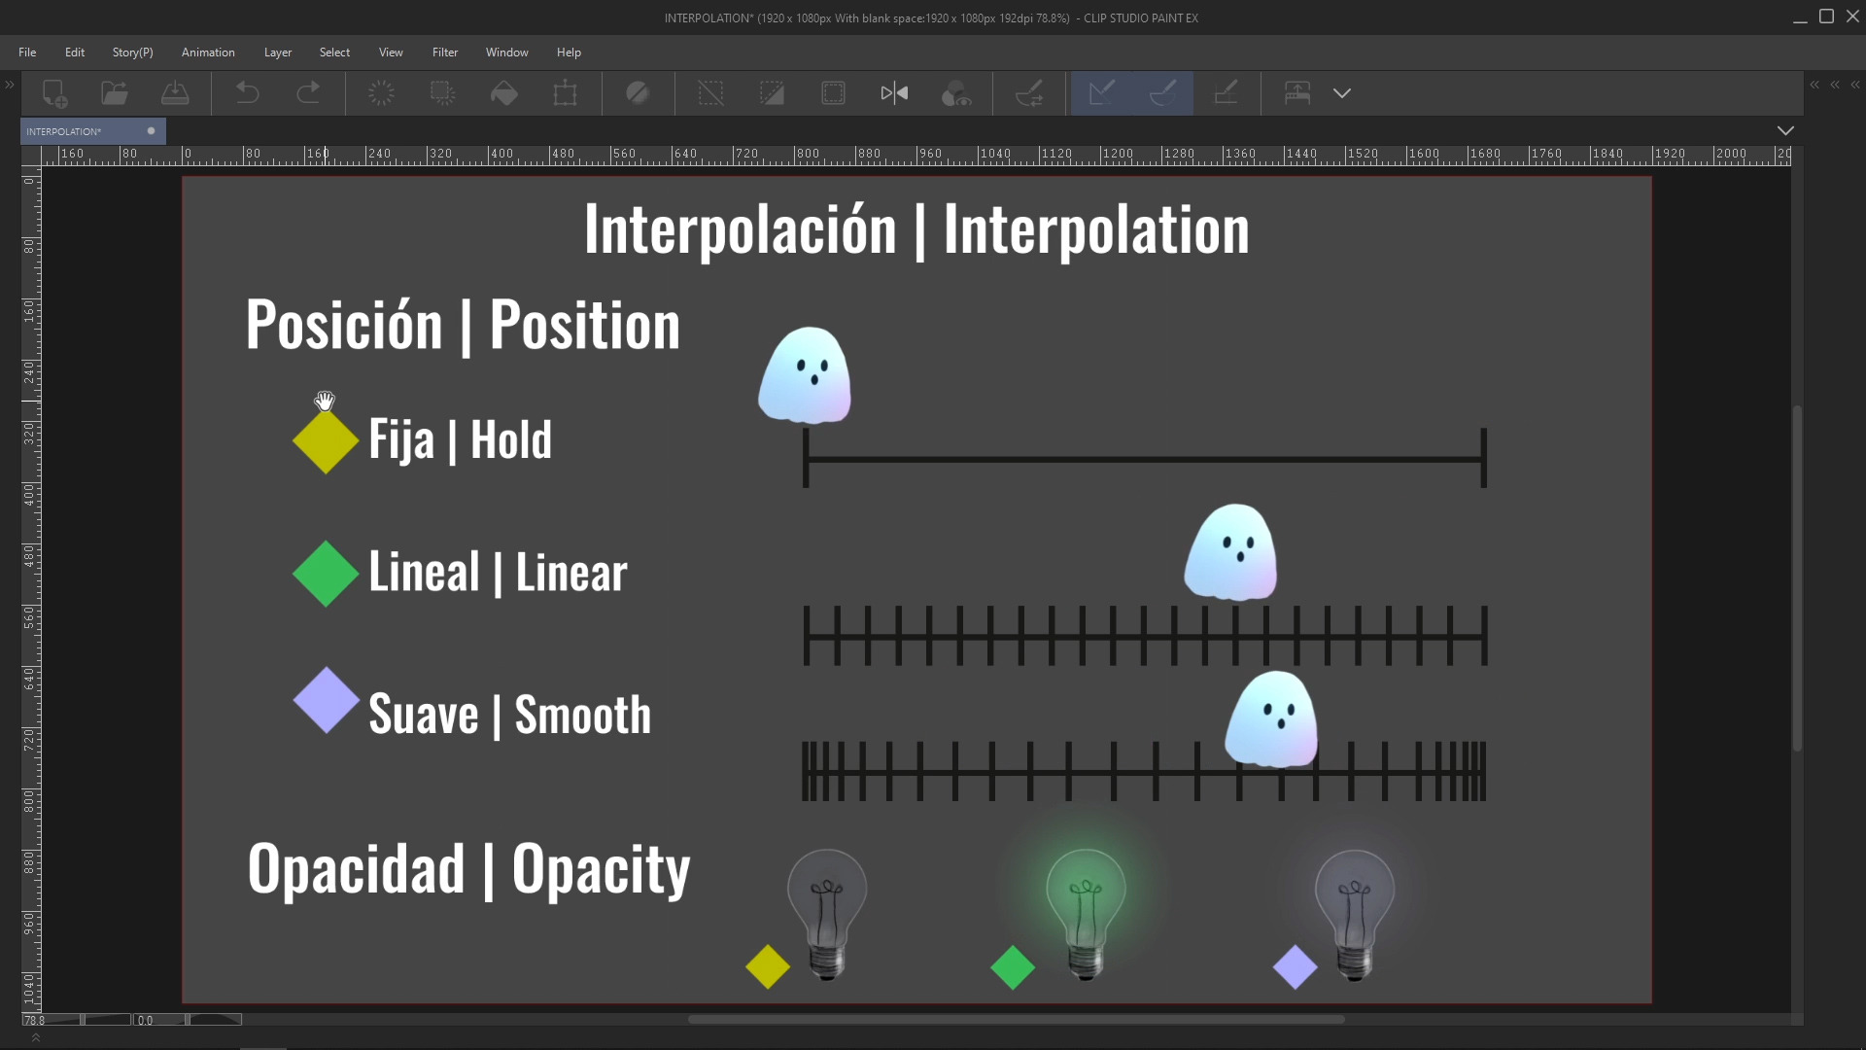Click the vertical ruler at 480
The image size is (1866, 1050).
tap(30, 555)
